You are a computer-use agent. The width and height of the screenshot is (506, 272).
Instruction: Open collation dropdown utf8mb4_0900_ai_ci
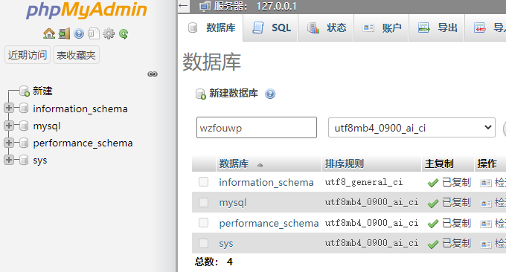point(411,128)
